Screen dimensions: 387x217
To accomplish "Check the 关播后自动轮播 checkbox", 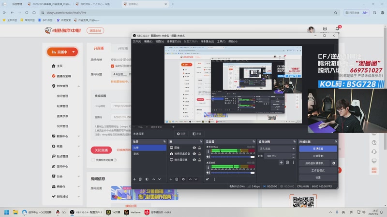I will 93,160.
